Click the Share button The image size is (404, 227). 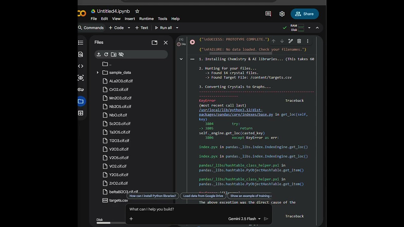tap(305, 14)
